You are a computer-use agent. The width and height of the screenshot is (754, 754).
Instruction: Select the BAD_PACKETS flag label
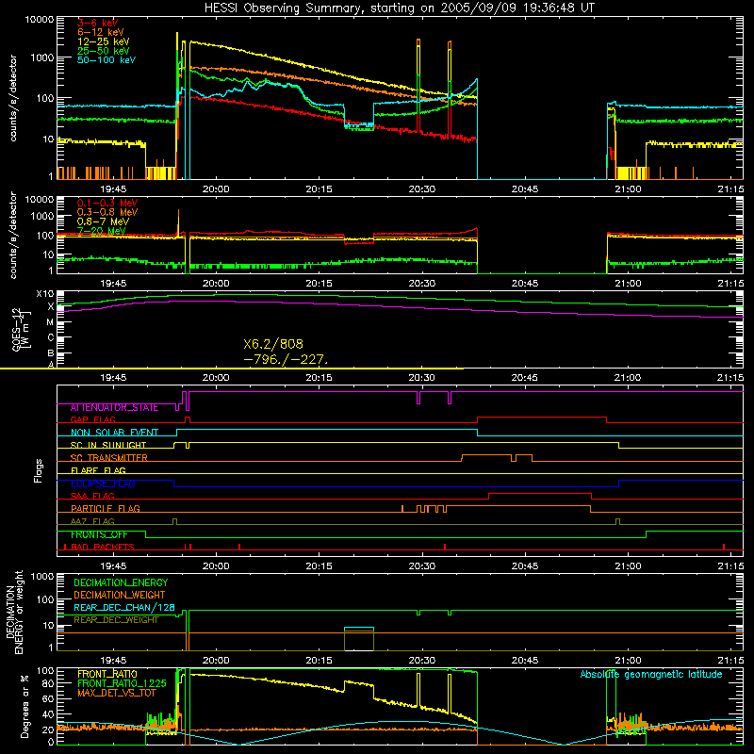point(103,548)
